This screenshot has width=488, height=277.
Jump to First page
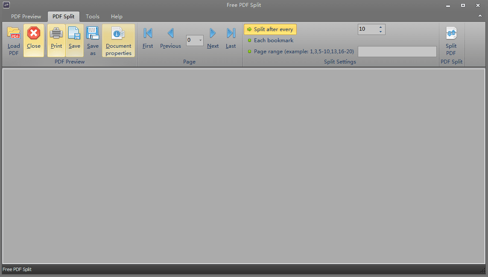pos(148,38)
